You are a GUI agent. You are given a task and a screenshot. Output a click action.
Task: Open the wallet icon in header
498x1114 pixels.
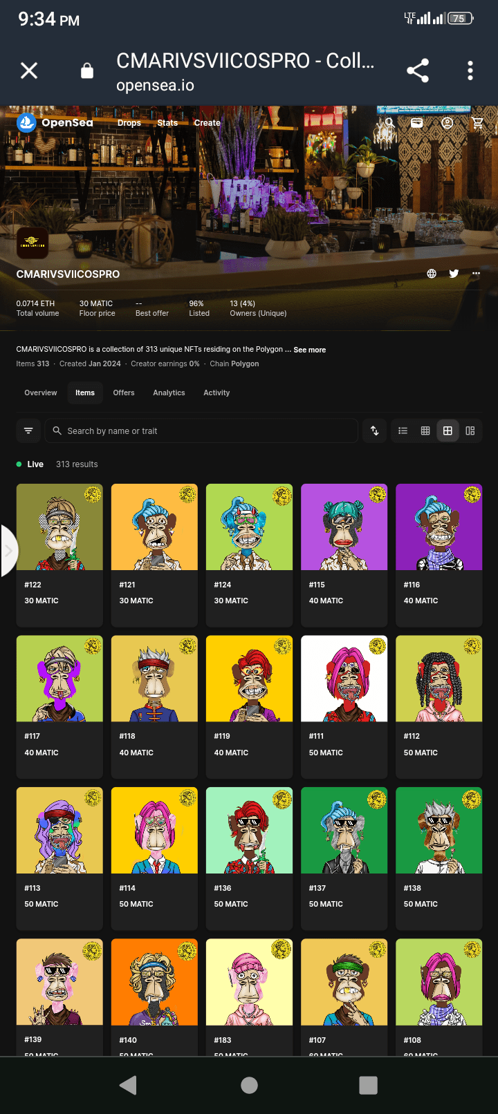click(x=417, y=122)
